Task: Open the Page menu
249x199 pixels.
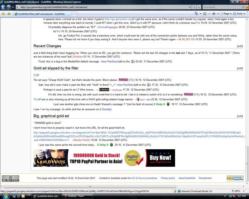Action: coord(226,14)
